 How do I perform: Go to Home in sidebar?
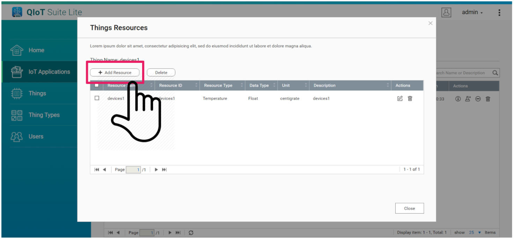36,50
